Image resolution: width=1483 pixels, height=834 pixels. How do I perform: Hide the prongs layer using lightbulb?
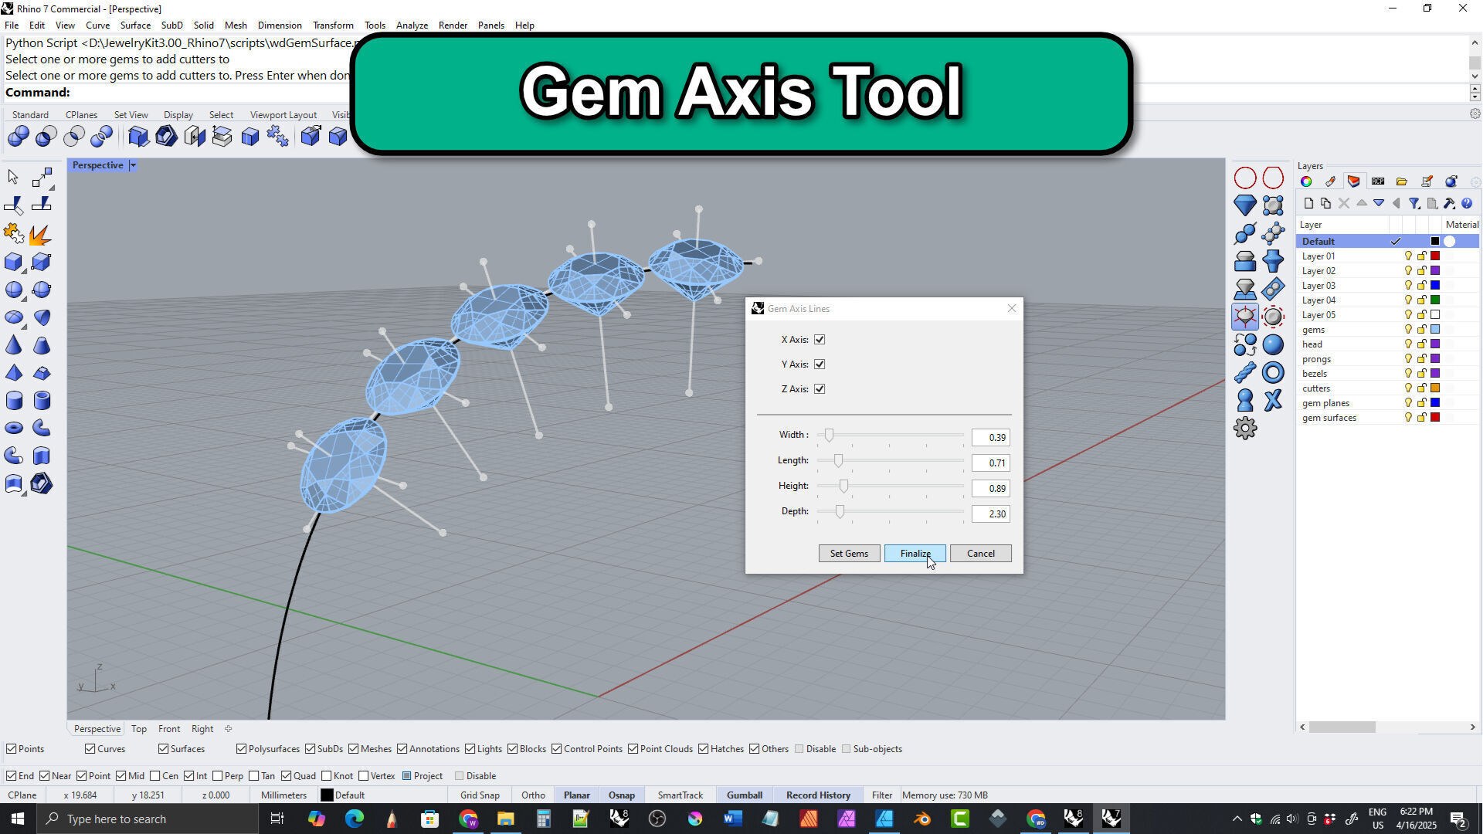[1407, 359]
